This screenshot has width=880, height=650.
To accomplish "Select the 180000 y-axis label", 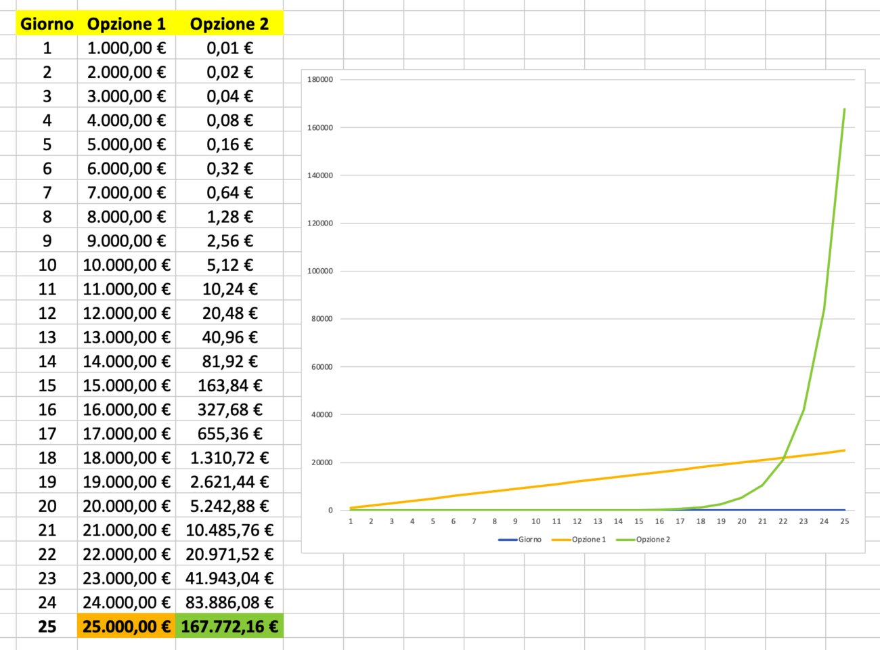I will [320, 79].
